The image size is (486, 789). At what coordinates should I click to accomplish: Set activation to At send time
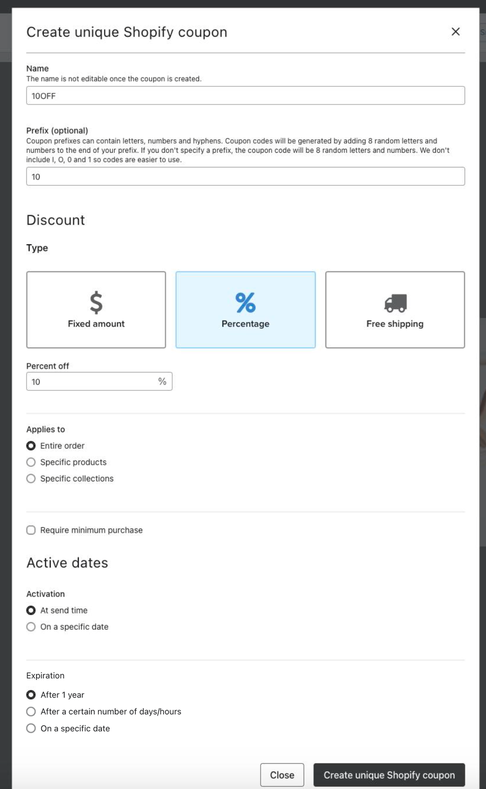coord(31,610)
